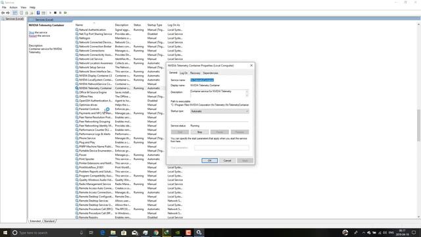Open the Startup type dropdown
Image resolution: width=421 pixels, height=237 pixels.
pos(220,111)
